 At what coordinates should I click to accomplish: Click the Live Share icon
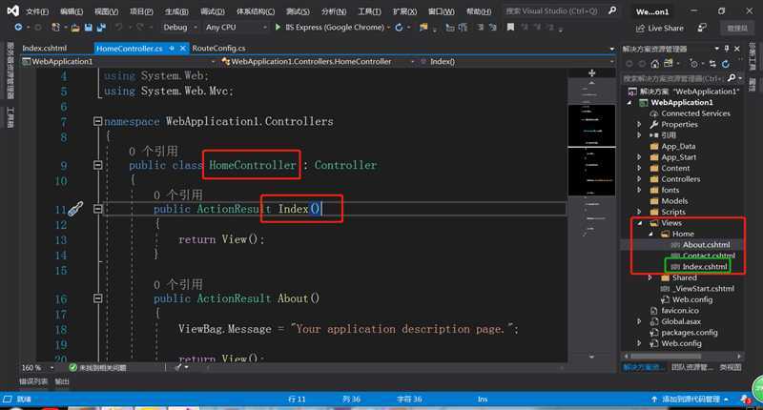pos(640,29)
